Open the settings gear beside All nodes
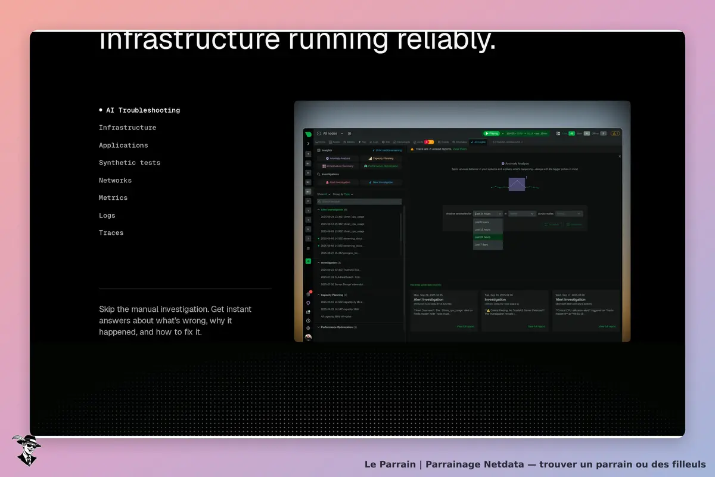This screenshot has width=715, height=477. point(349,134)
